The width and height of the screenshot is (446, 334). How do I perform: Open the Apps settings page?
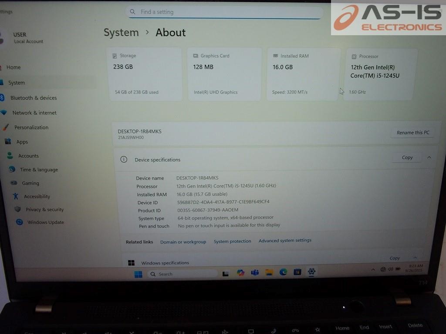pos(22,142)
